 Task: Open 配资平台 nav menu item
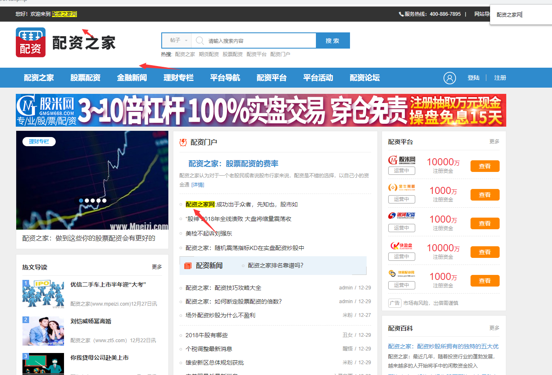(272, 78)
